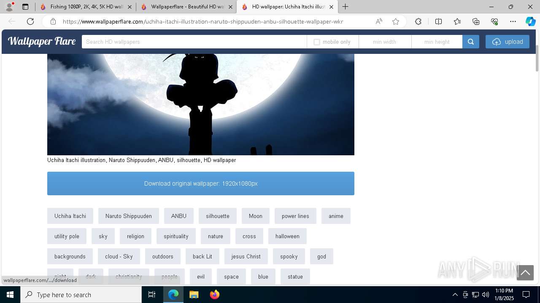Select the HD wallpaper Uchiha Itachi tab
This screenshot has height=303, width=540.
point(287,7)
